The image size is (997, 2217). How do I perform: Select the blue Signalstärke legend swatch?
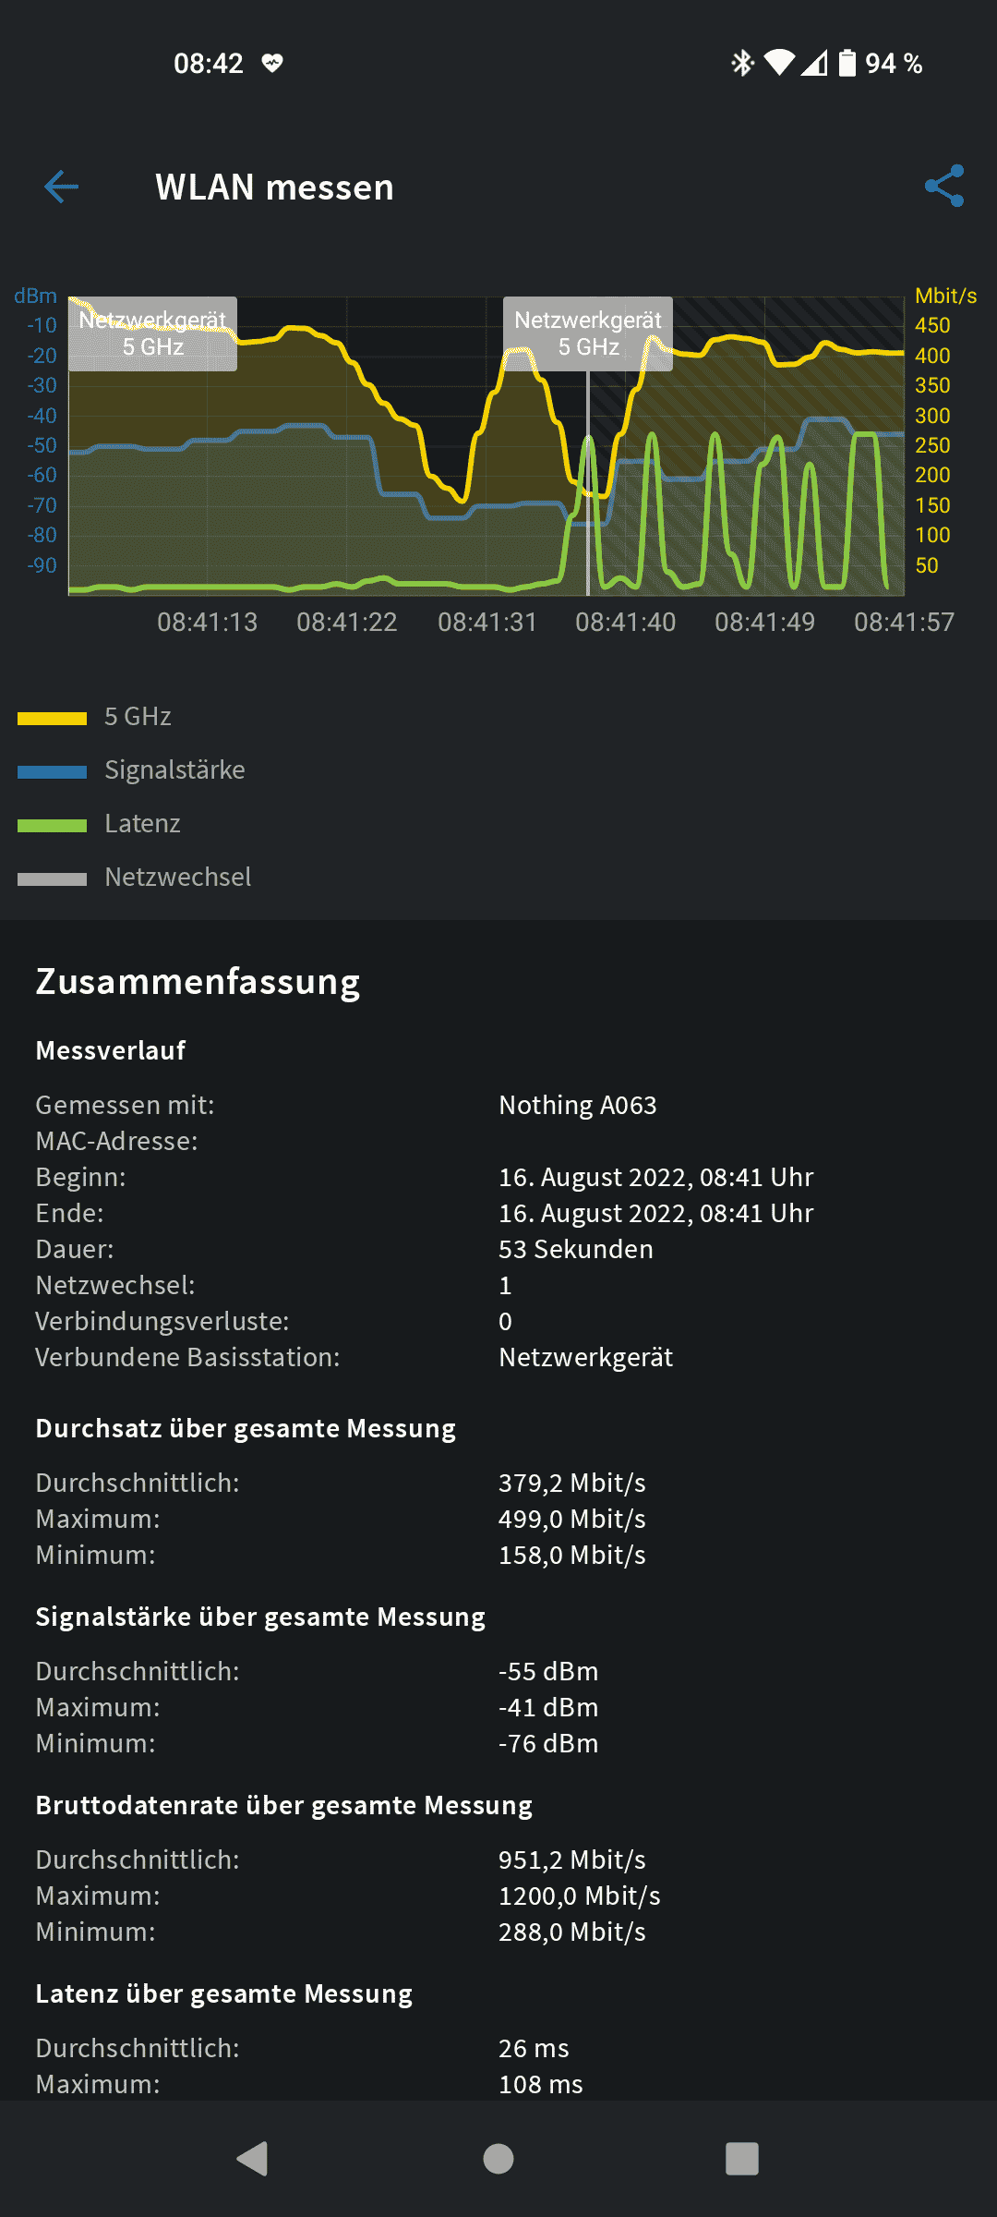point(52,771)
